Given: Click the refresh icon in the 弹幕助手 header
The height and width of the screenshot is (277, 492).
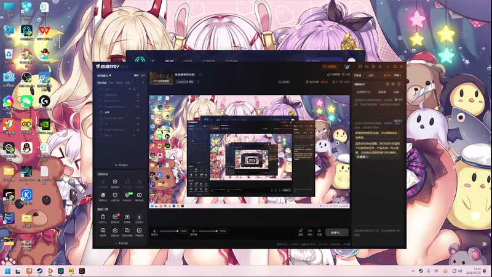Looking at the screenshot, I should click(399, 84).
